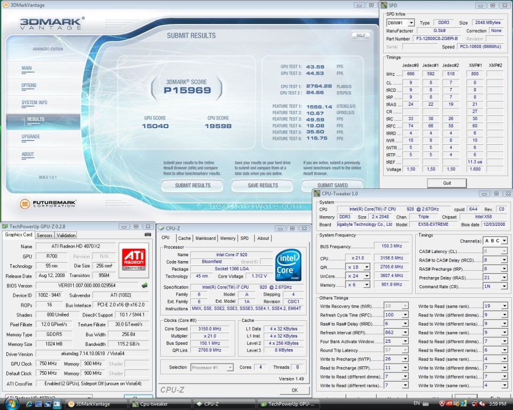Open the Refresh Interval (tREFI) dropdown
This screenshot has height=410, width=513.
coord(405,333)
